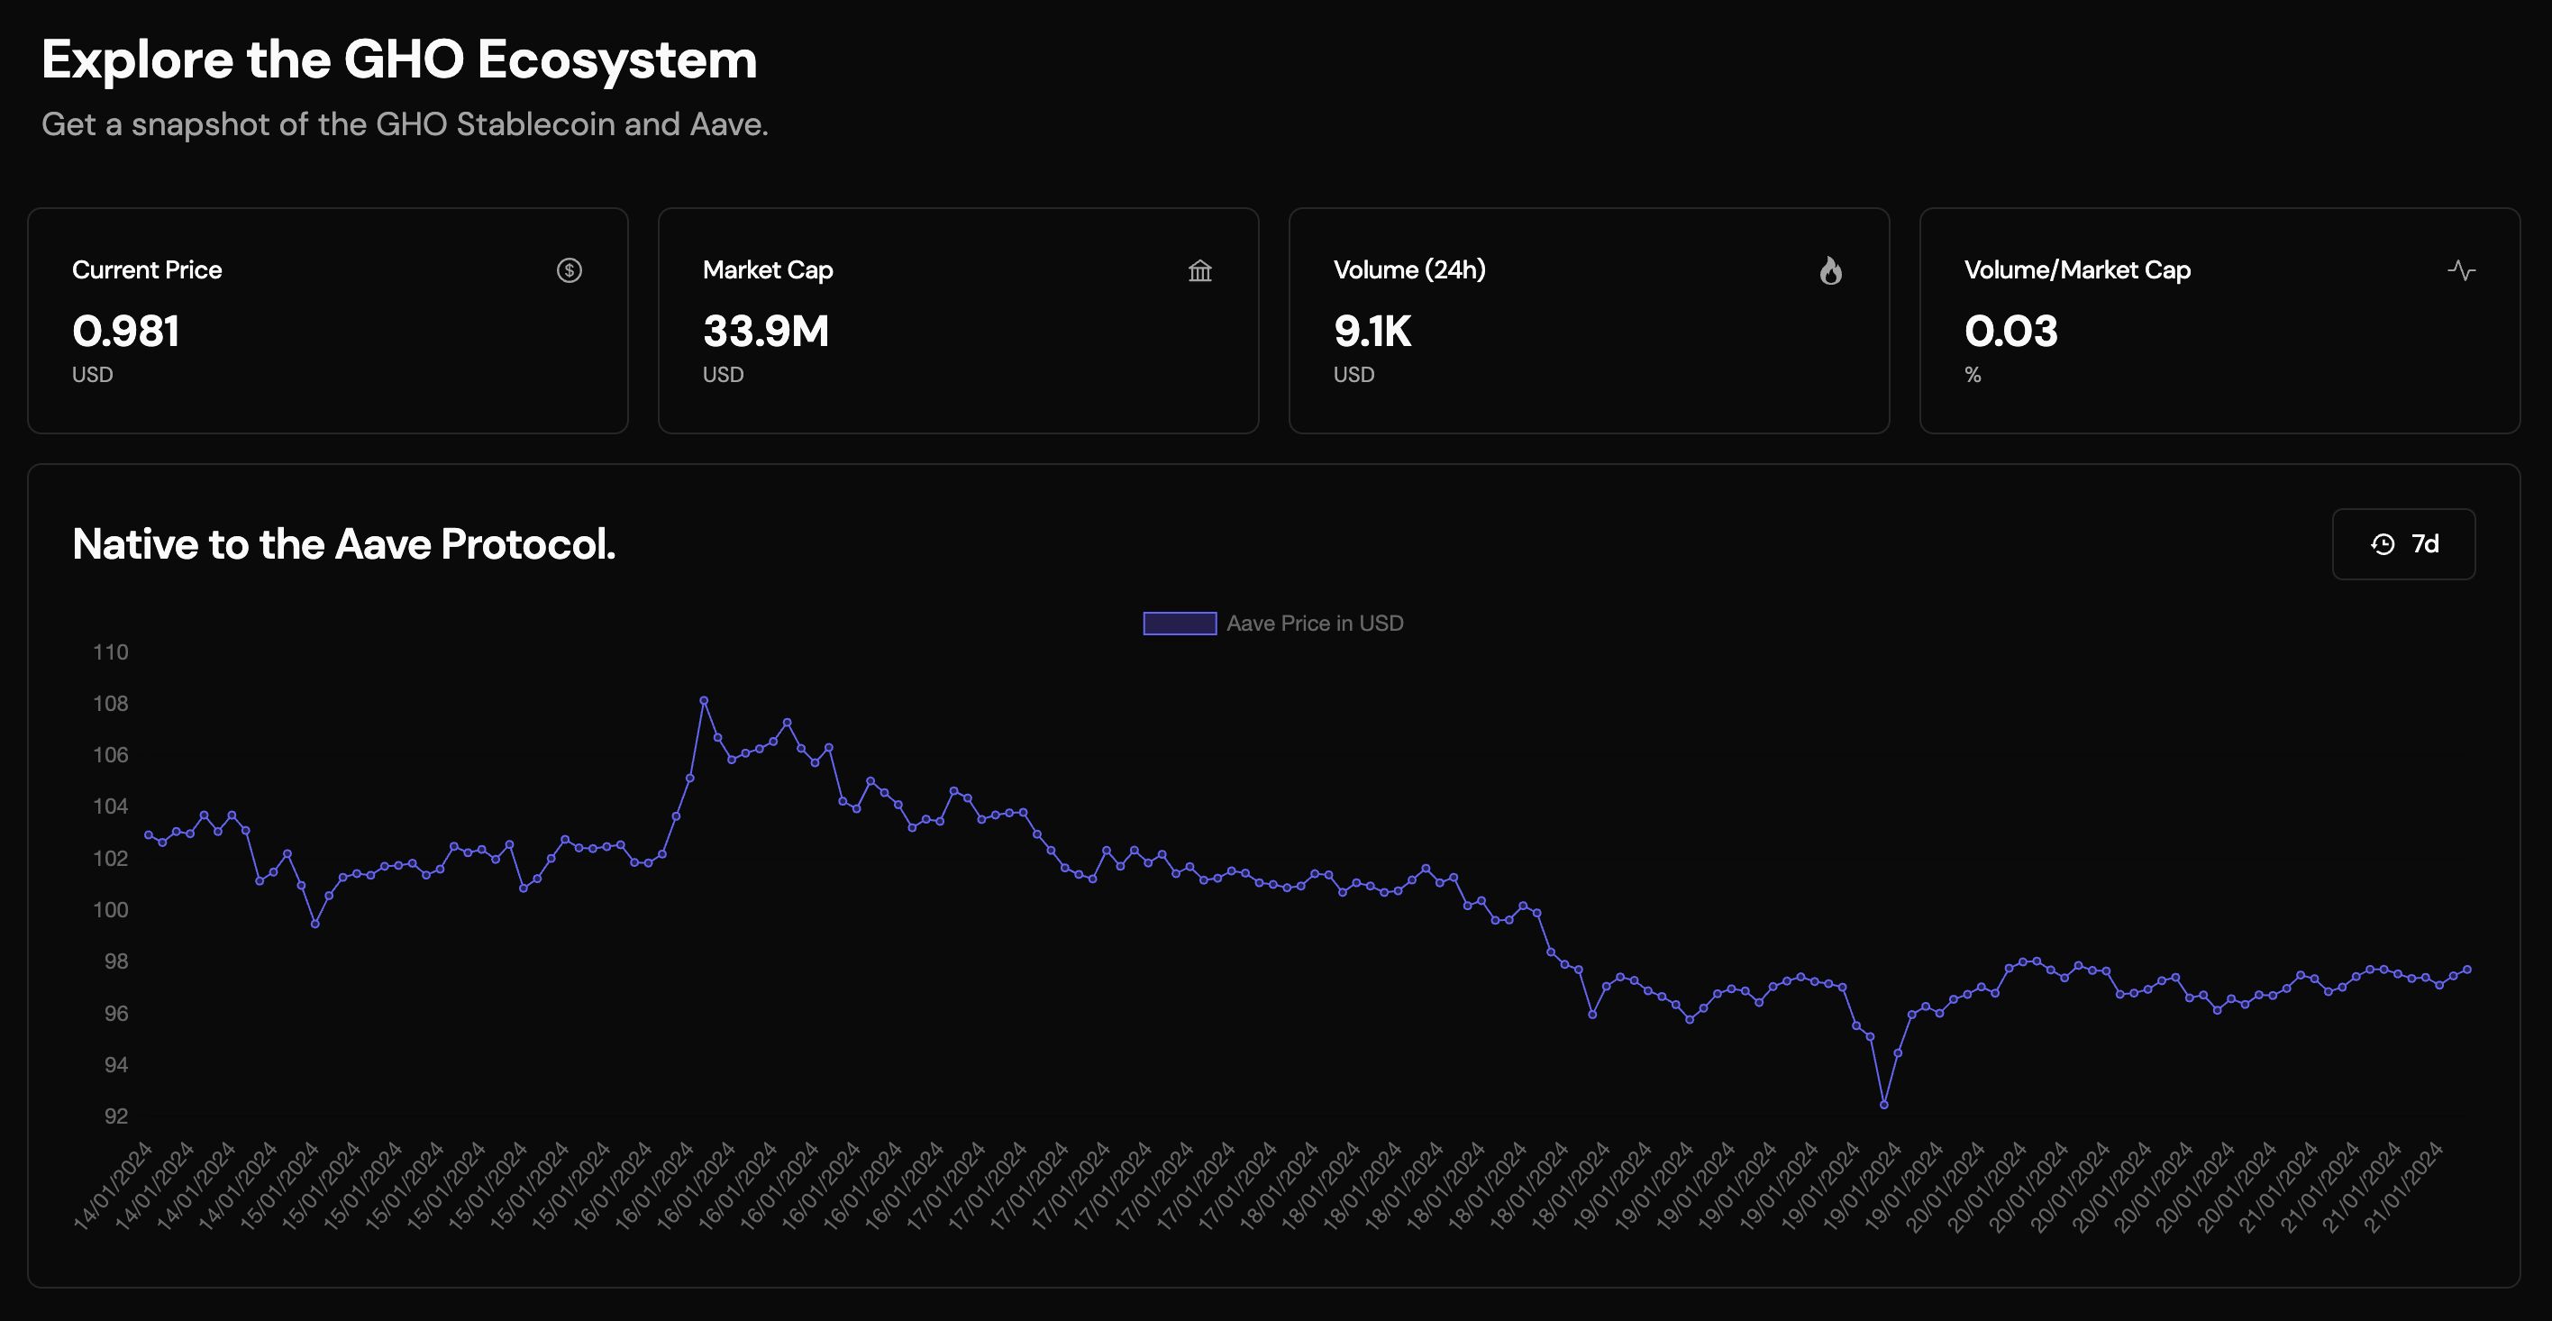Click the history clock icon beside 7d

coord(2383,544)
